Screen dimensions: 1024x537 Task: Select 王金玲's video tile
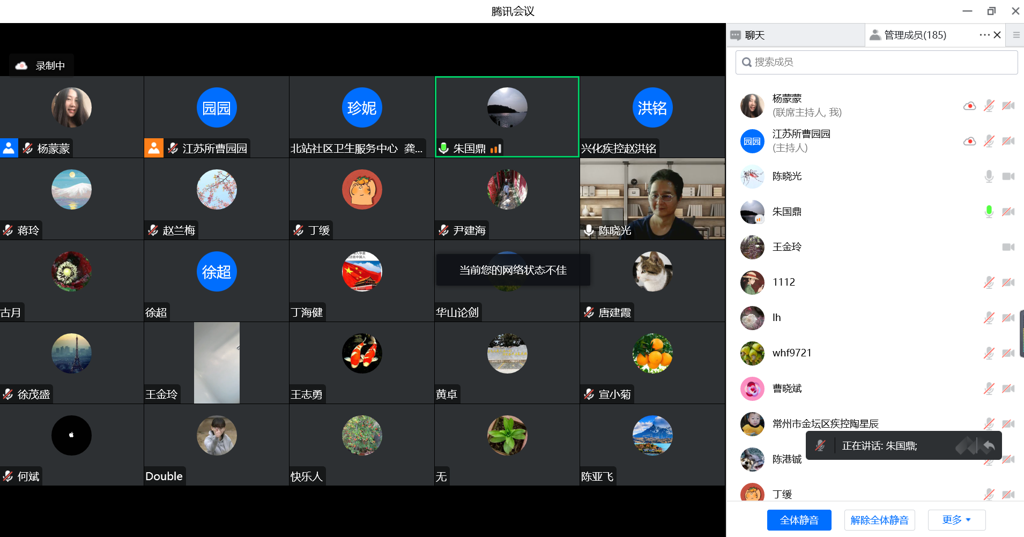217,363
